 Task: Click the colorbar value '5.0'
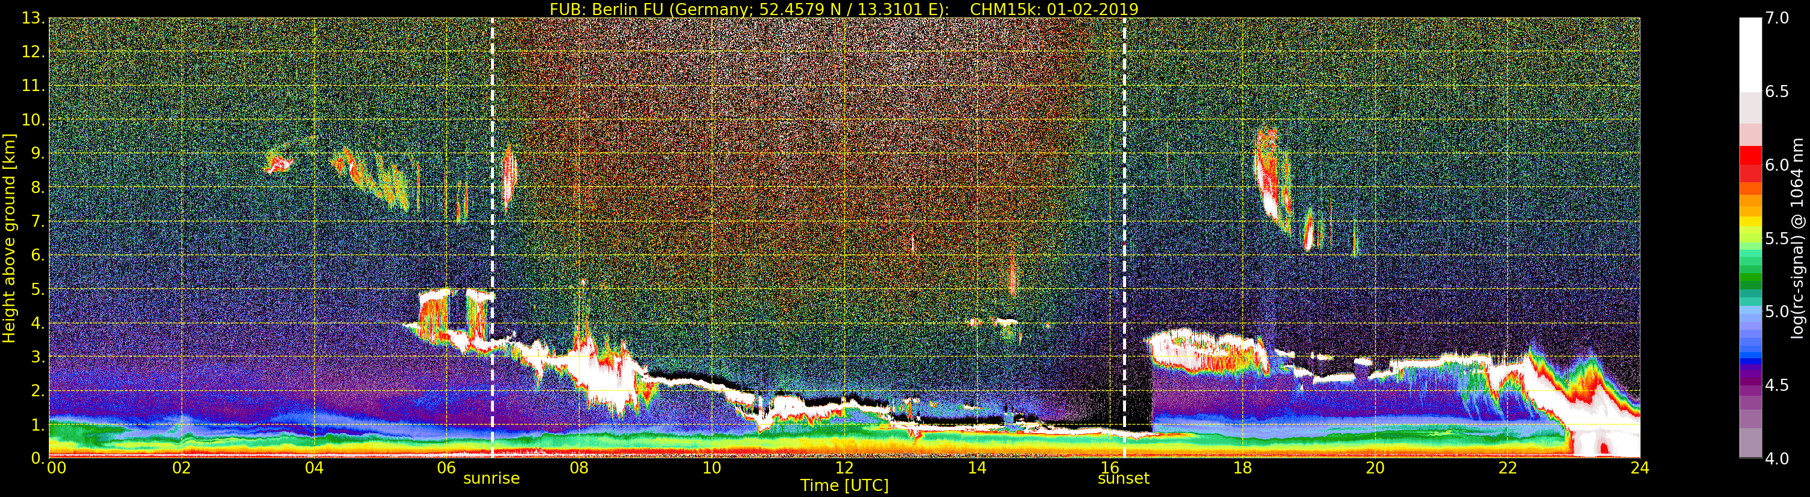pyautogui.click(x=1777, y=311)
